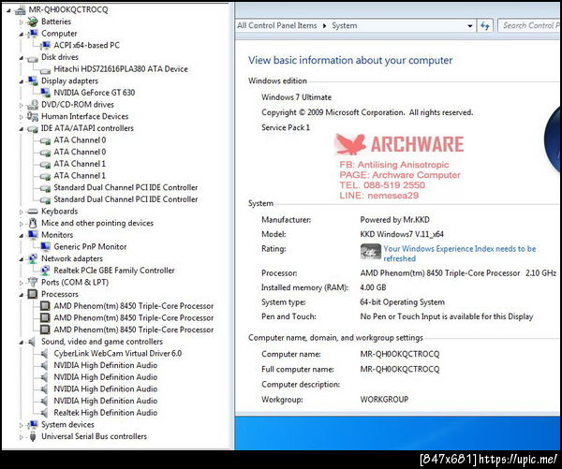Click the Network adapters category icon
Viewport: 562px width, 469px height.
[33, 258]
